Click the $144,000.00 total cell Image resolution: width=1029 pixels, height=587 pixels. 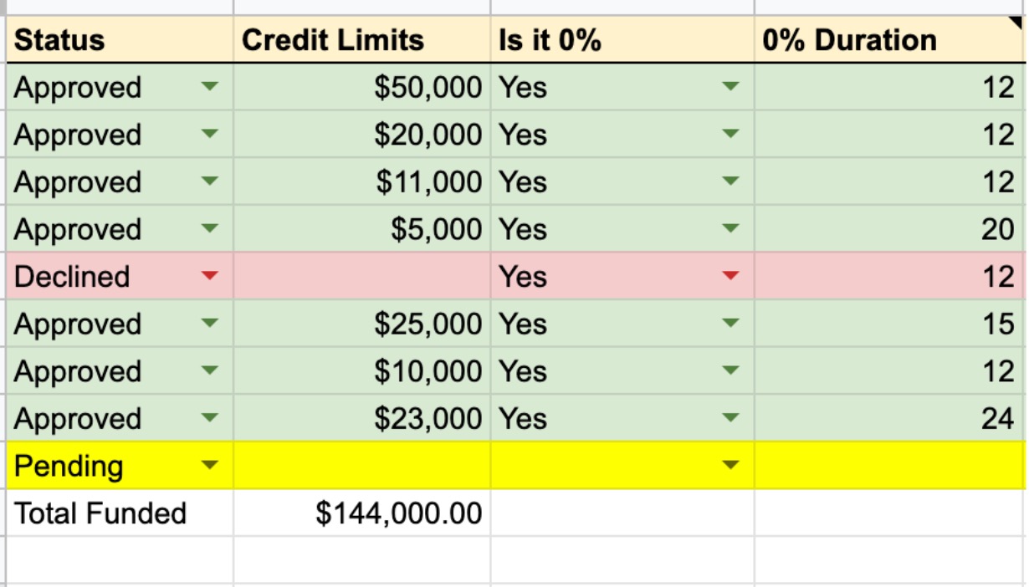tap(361, 513)
